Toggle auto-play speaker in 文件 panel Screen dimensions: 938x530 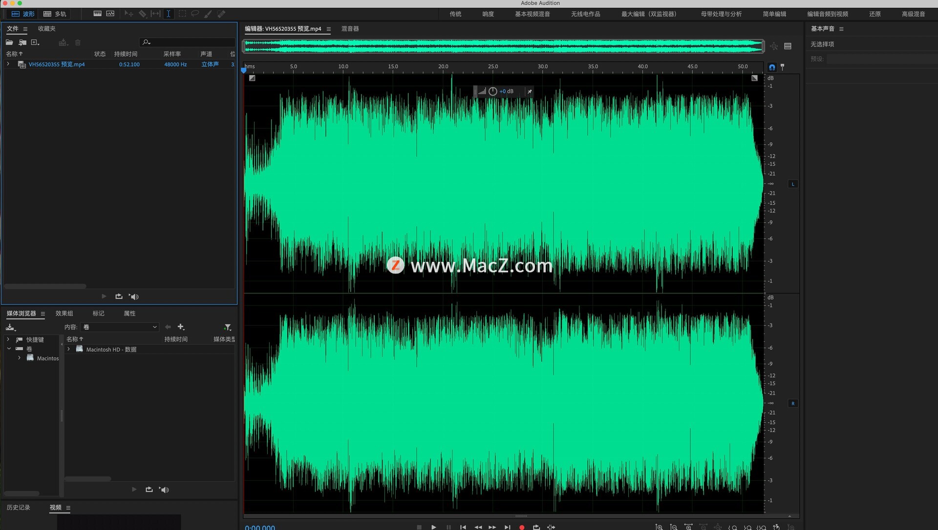(x=134, y=297)
